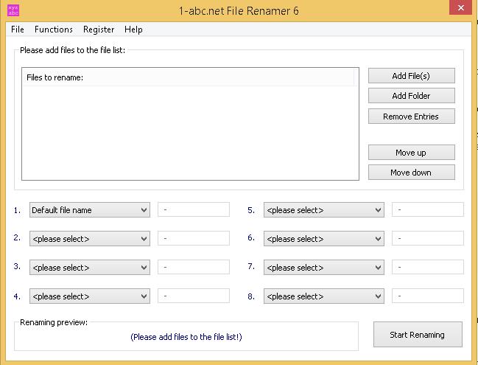The image size is (478, 365).
Task: Open the number 2 please select dropdown
Action: [x=90, y=239]
